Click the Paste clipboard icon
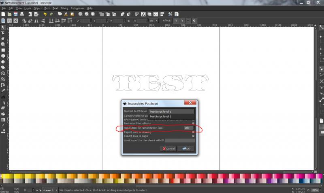This screenshot has height=193, width=324. click(72, 14)
